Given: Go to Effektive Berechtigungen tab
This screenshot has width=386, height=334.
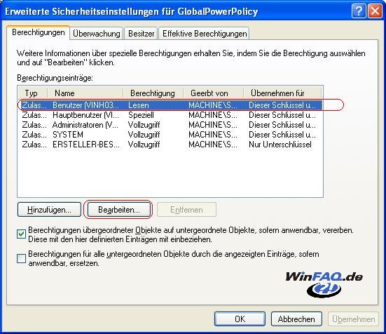Looking at the screenshot, I should click(x=205, y=34).
